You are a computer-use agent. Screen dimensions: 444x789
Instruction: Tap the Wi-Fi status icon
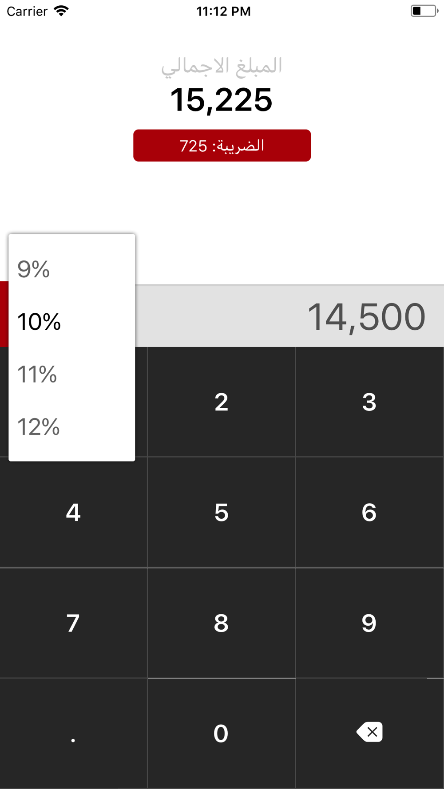point(61,11)
